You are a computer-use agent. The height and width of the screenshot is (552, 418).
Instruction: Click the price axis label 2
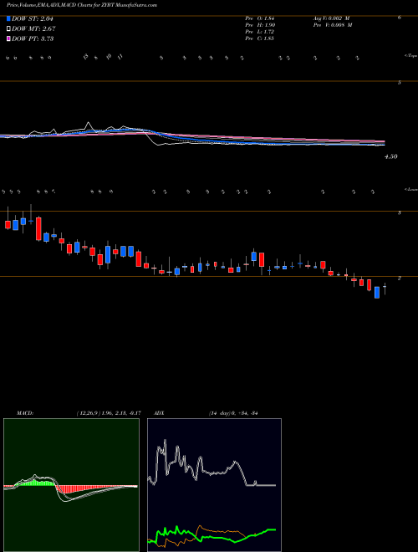click(399, 279)
